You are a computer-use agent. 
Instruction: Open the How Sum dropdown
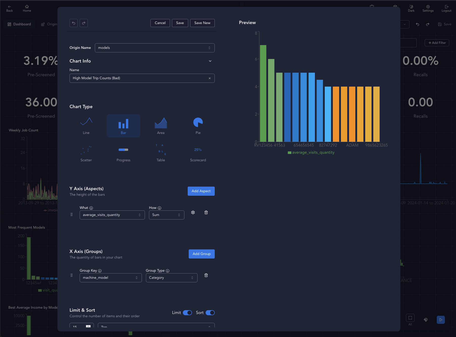(x=166, y=215)
